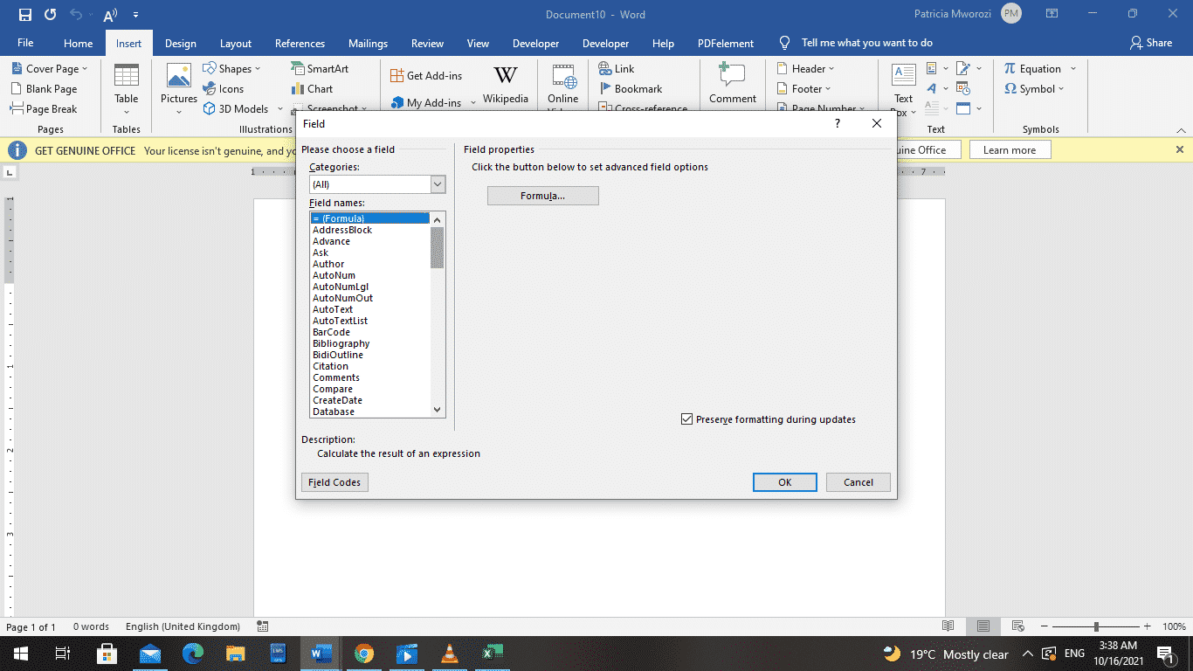Screen dimensions: 1193x671
Task: Click the zoom in plus button
Action: [1148, 626]
